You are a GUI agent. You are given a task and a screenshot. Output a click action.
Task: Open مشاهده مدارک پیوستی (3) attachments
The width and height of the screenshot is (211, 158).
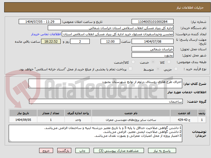point(119,151)
